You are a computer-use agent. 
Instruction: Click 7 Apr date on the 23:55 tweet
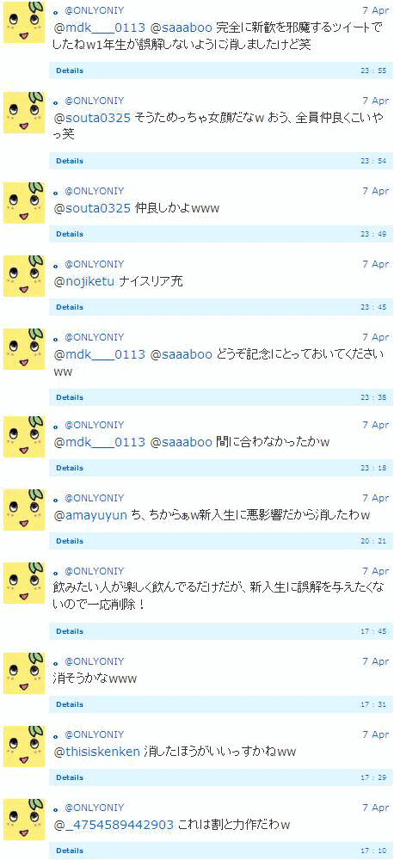click(x=375, y=9)
